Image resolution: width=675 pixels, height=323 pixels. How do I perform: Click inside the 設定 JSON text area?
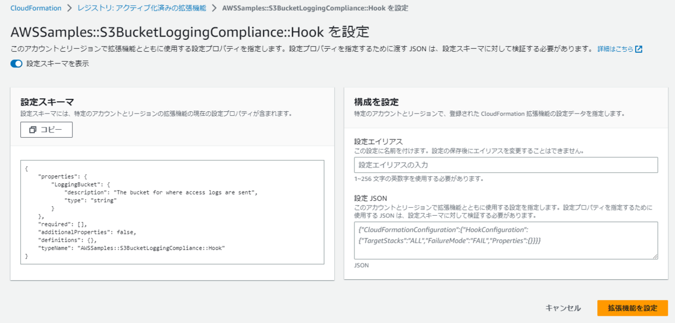[506, 240]
